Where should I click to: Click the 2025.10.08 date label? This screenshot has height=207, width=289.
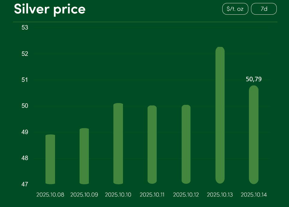[x=50, y=195]
